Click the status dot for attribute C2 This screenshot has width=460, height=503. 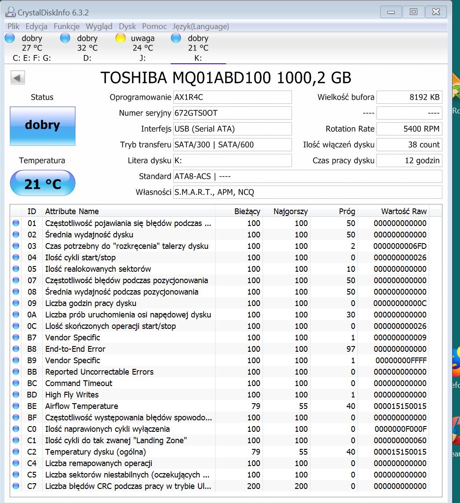[x=16, y=452]
